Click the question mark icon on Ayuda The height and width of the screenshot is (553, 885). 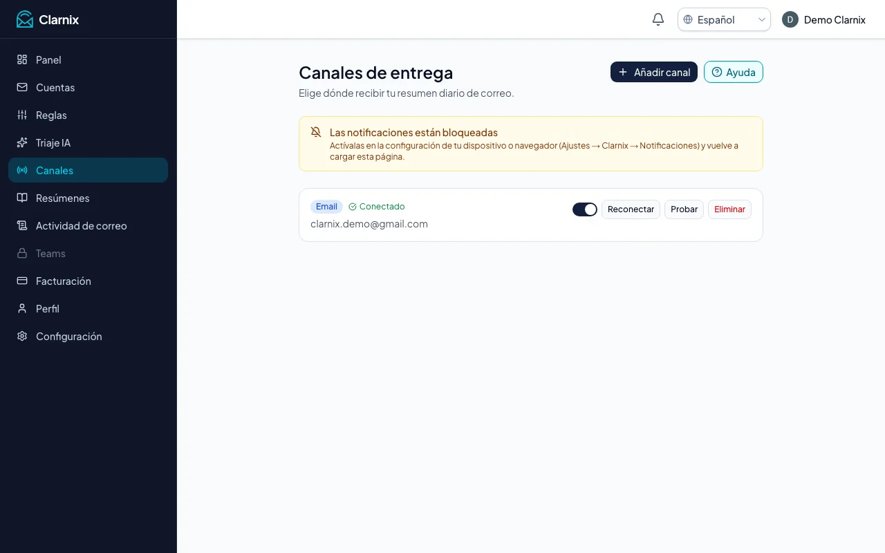717,72
